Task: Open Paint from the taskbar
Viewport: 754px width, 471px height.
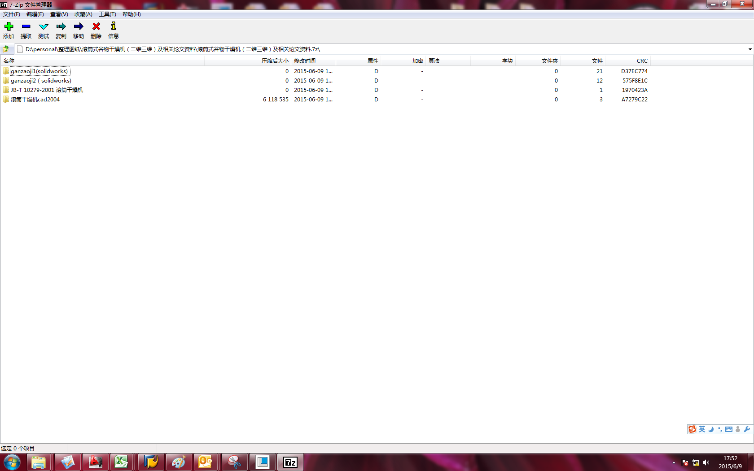Action: (x=178, y=462)
